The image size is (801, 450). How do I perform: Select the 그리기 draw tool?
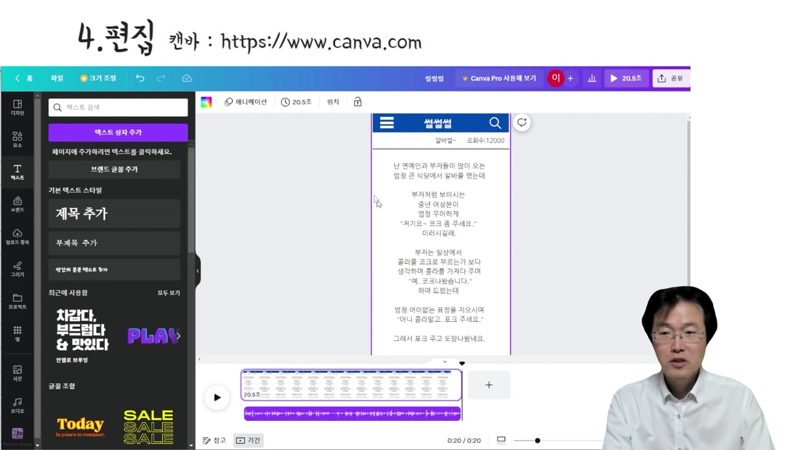[17, 269]
